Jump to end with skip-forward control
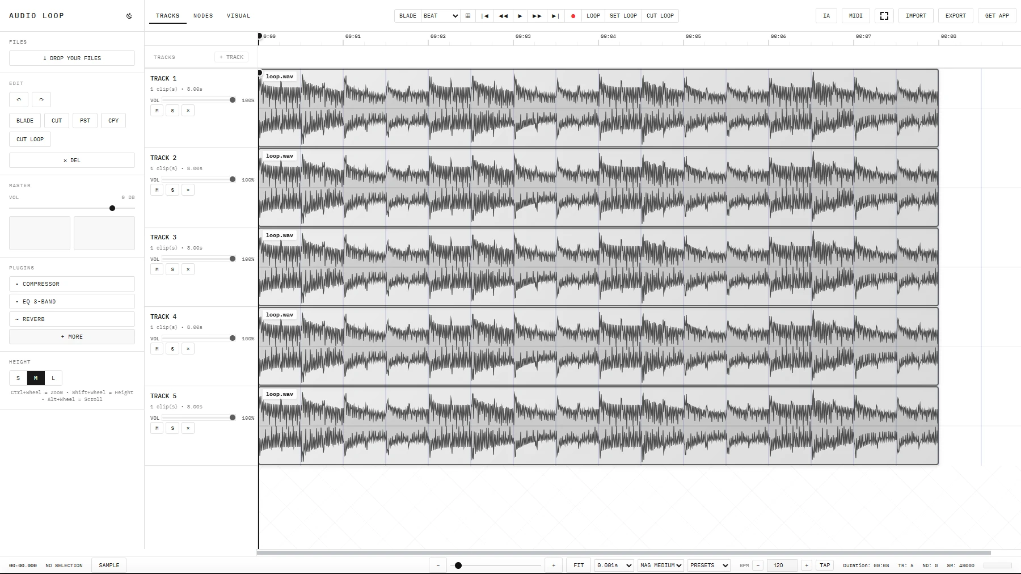 555,16
